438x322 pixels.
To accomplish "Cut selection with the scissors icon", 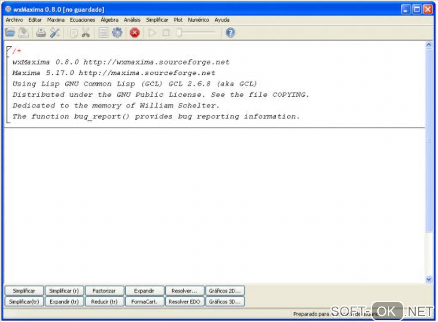I will point(86,33).
